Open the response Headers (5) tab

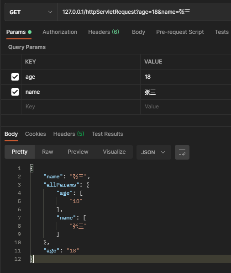pyautogui.click(x=68, y=134)
